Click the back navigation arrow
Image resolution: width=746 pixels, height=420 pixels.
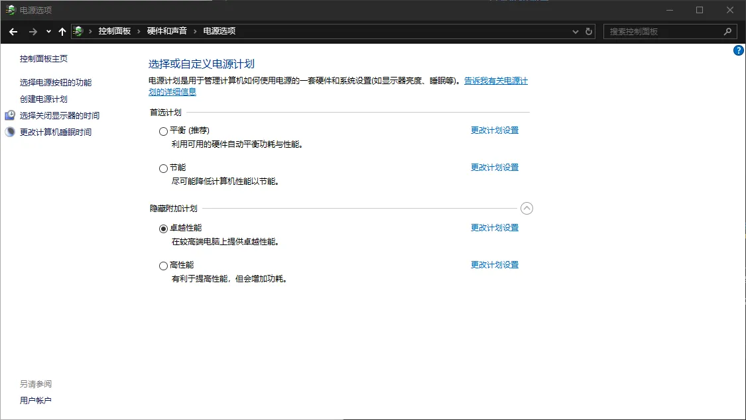coord(13,31)
